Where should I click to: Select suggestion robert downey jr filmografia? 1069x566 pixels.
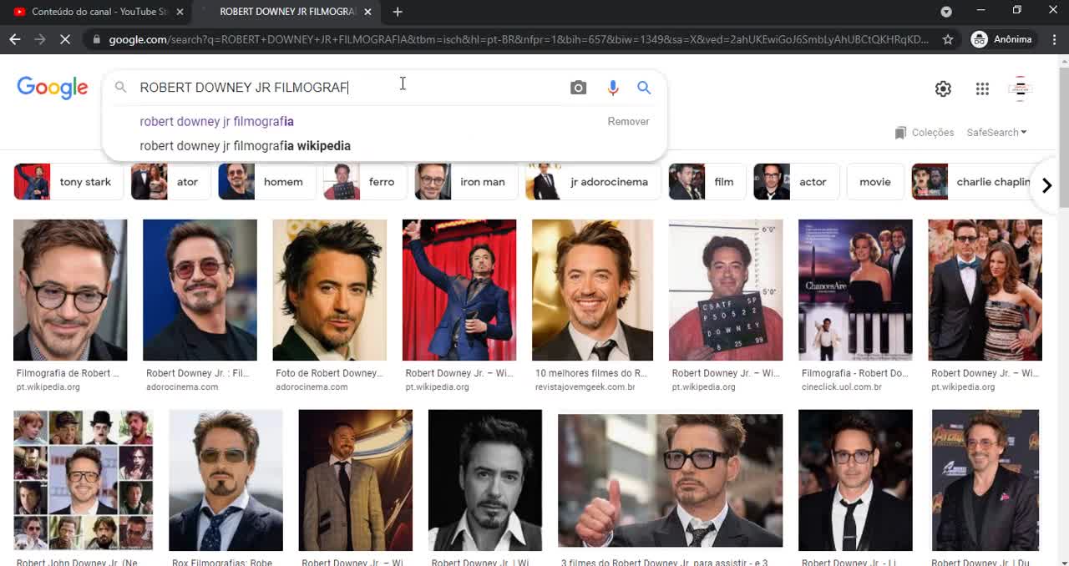tap(216, 121)
